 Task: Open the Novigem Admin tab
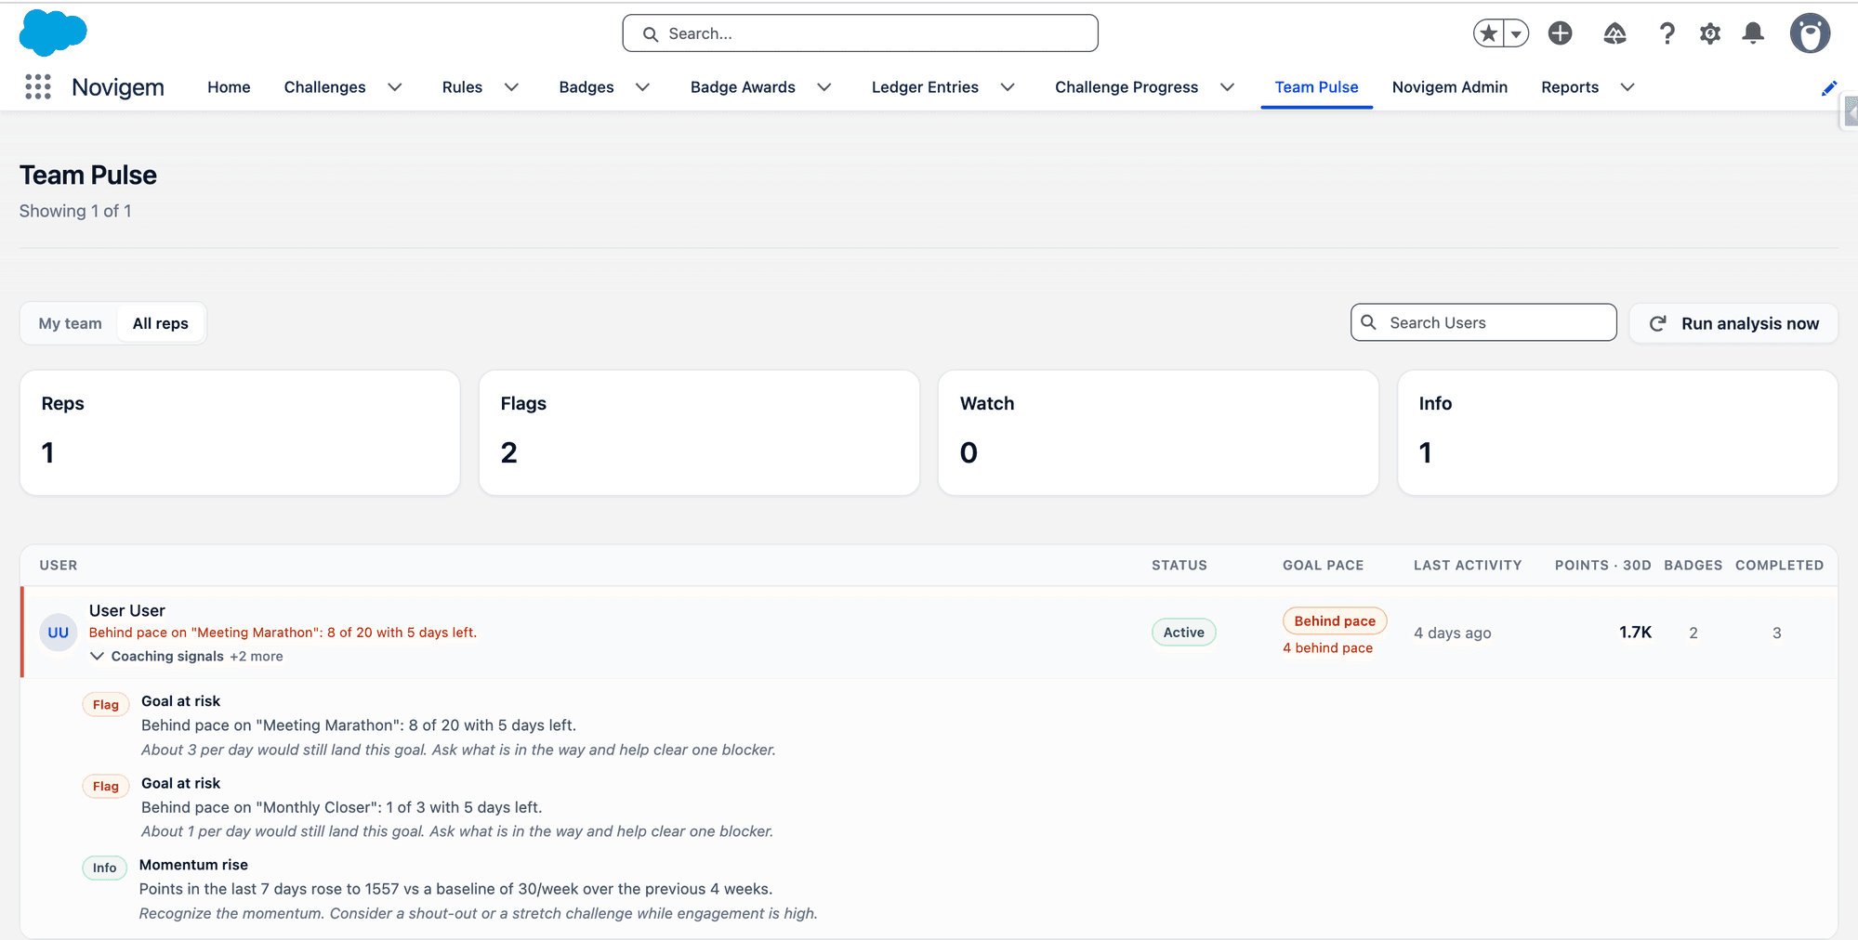pos(1450,87)
